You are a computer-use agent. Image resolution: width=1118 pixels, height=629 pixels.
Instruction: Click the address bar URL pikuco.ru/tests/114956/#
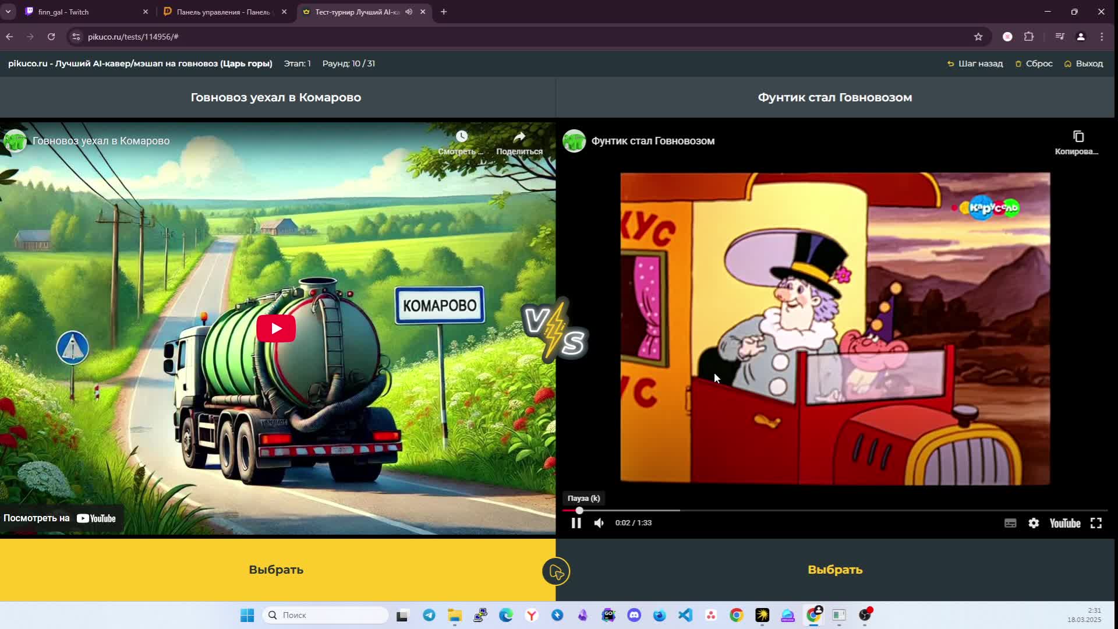point(133,37)
